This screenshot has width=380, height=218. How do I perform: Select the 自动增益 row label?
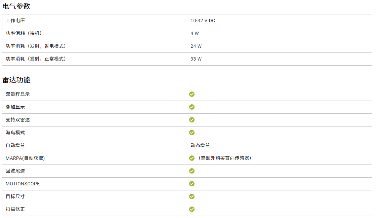pos(15,145)
